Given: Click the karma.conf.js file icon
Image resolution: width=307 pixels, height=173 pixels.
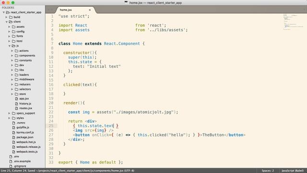Looking at the screenshot, I should tap(13, 133).
